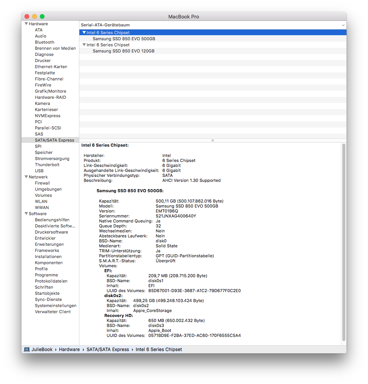Open the Serial-ATA-Gerätebaum header chevron
Image resolution: width=368 pixels, height=384 pixels.
click(x=343, y=25)
